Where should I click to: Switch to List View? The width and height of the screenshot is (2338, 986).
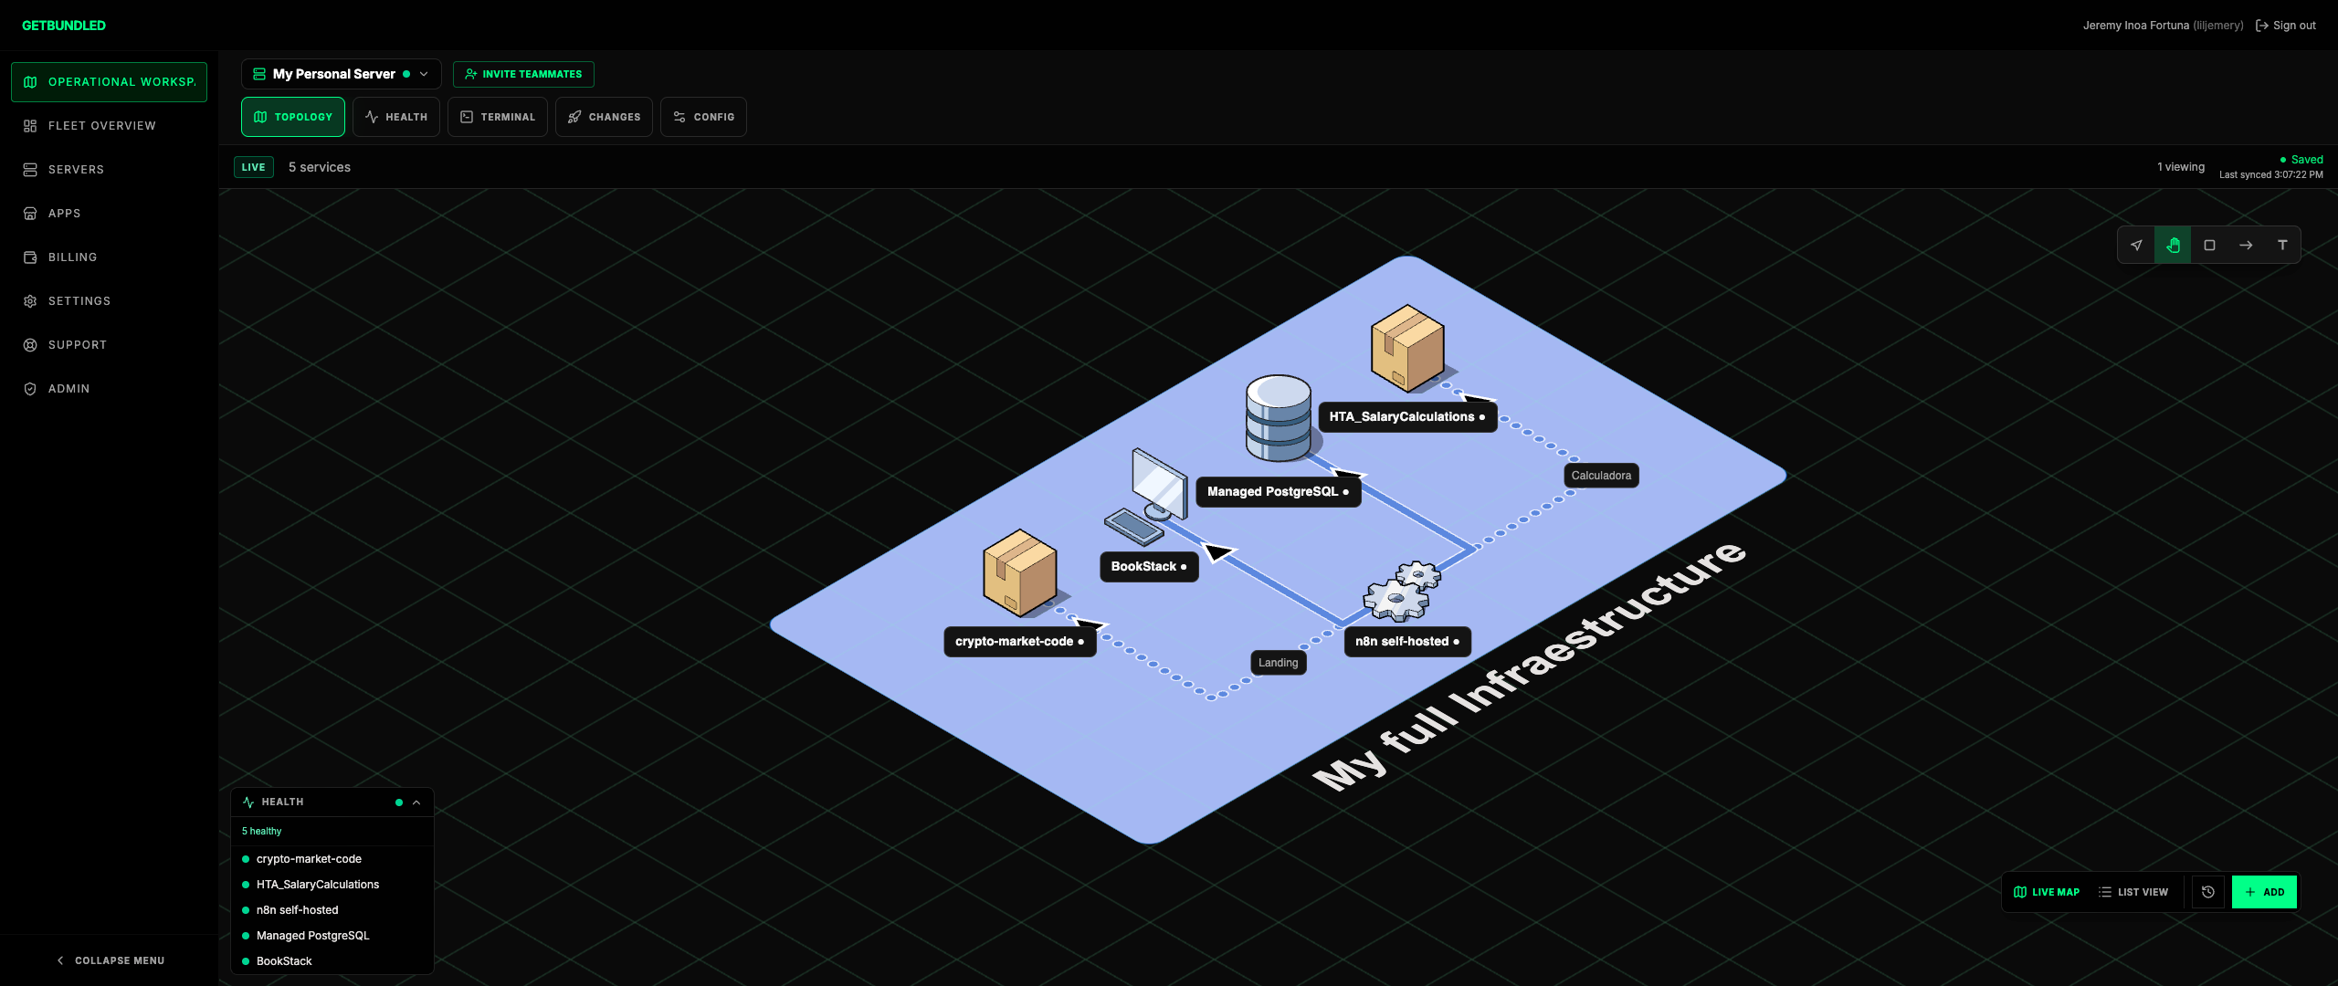(2133, 892)
